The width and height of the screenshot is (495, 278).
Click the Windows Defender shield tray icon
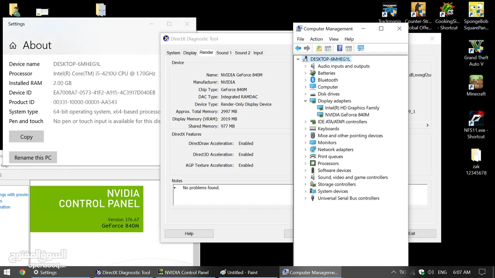pos(422,272)
